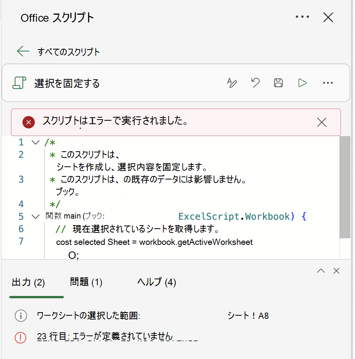The image size is (355, 359).
Task: Place cursor on workbook.getActiveWorksheet code
Action: pyautogui.click(x=196, y=242)
